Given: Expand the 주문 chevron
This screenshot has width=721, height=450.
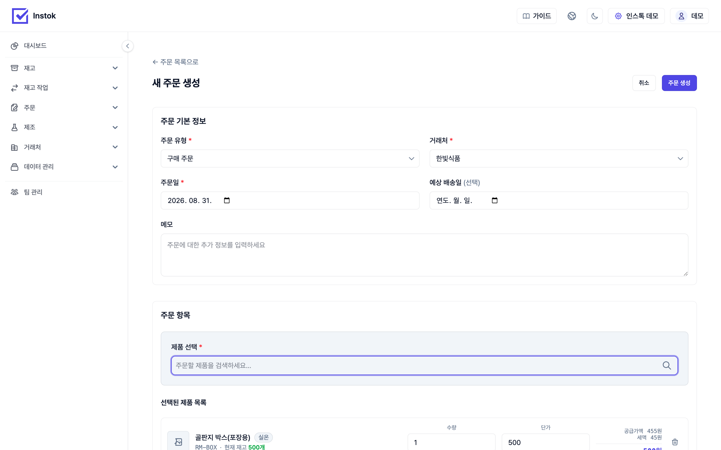Looking at the screenshot, I should (115, 107).
